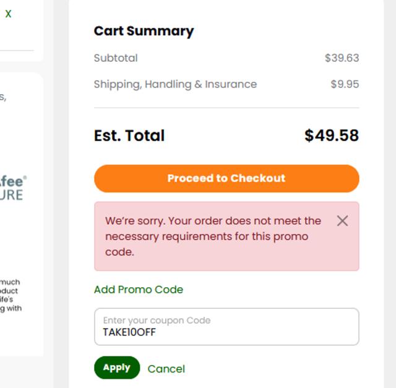This screenshot has height=388, width=396.
Task: Click the green X at top left
Action: pyautogui.click(x=8, y=14)
